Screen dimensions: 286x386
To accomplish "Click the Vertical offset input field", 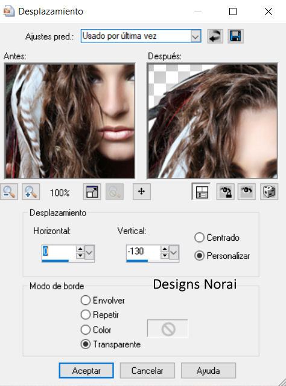I will click(144, 252).
